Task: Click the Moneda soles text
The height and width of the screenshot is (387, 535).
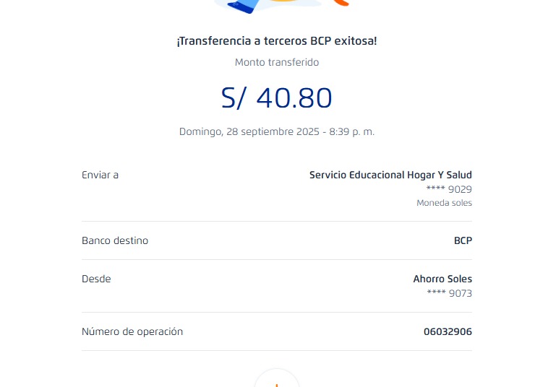Action: pos(444,203)
